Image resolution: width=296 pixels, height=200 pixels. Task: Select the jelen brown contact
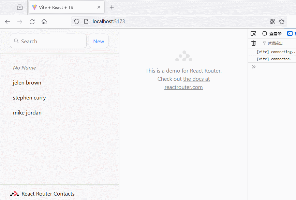point(27,83)
